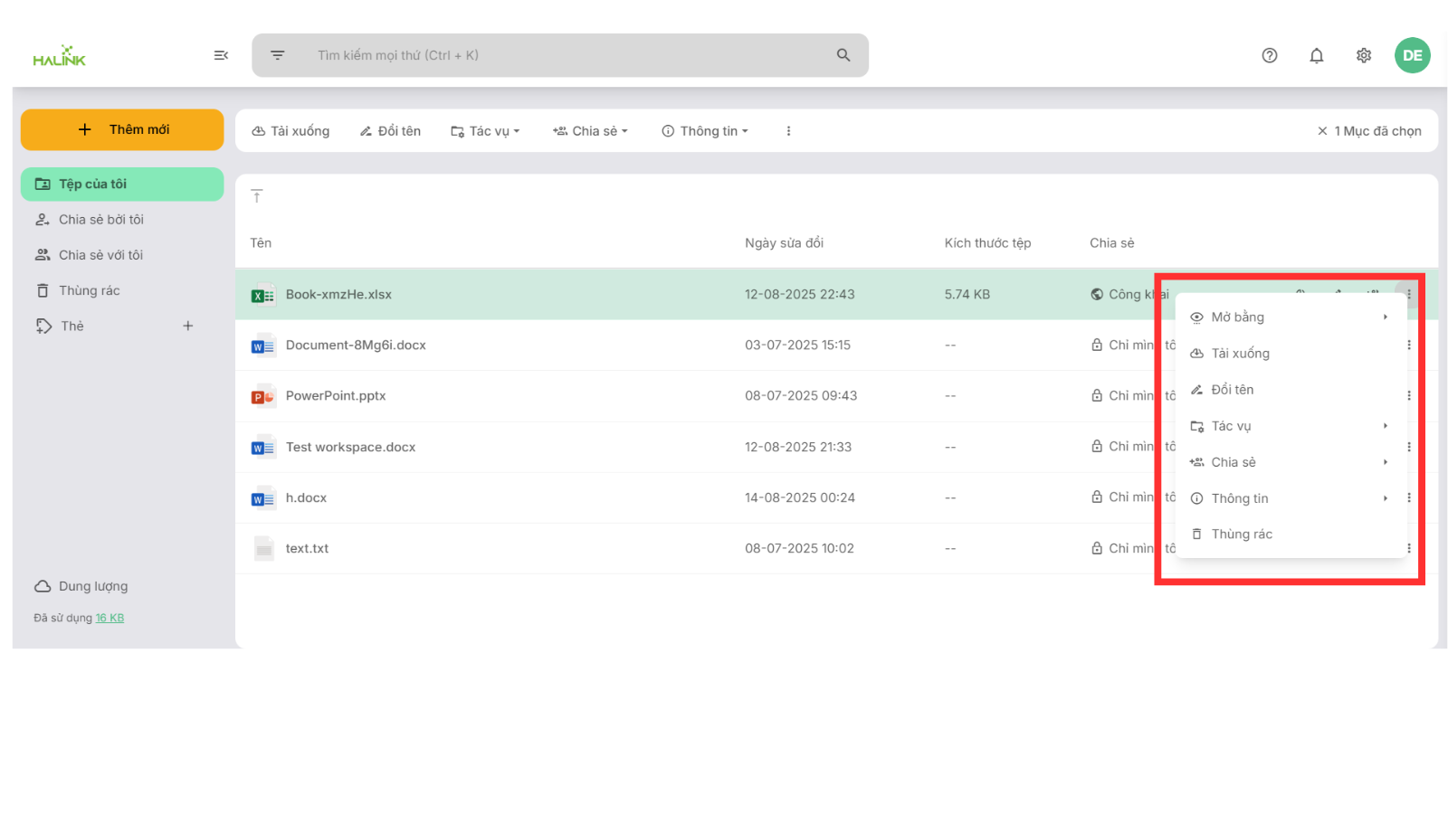Open three-dot menu for PowerPoint.pptx row

tap(1409, 395)
